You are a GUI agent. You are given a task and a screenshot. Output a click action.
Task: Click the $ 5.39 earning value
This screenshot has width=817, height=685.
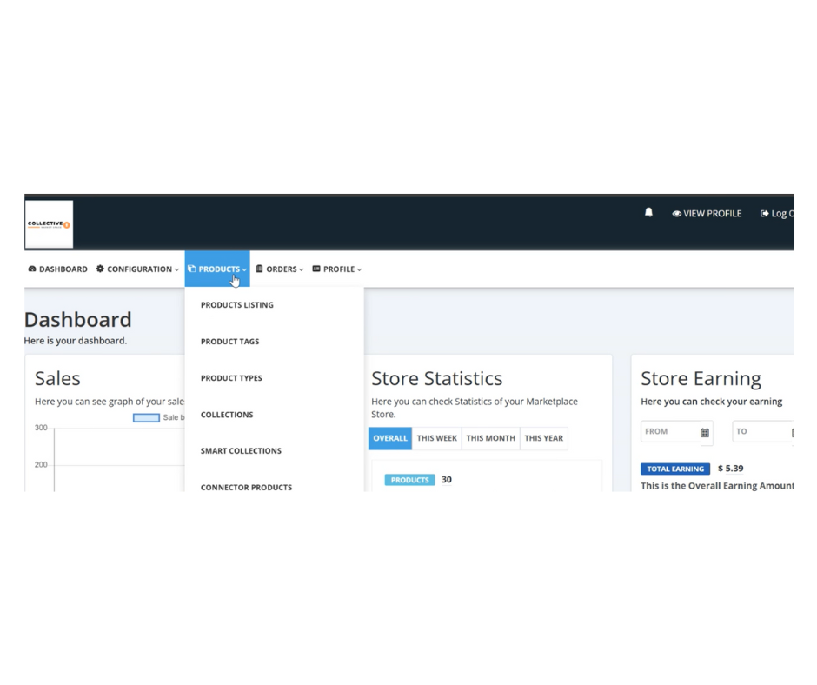730,469
